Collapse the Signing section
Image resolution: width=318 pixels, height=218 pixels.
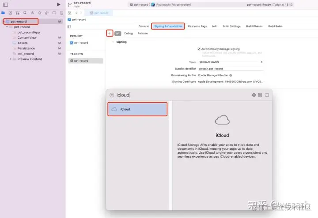pos(113,42)
